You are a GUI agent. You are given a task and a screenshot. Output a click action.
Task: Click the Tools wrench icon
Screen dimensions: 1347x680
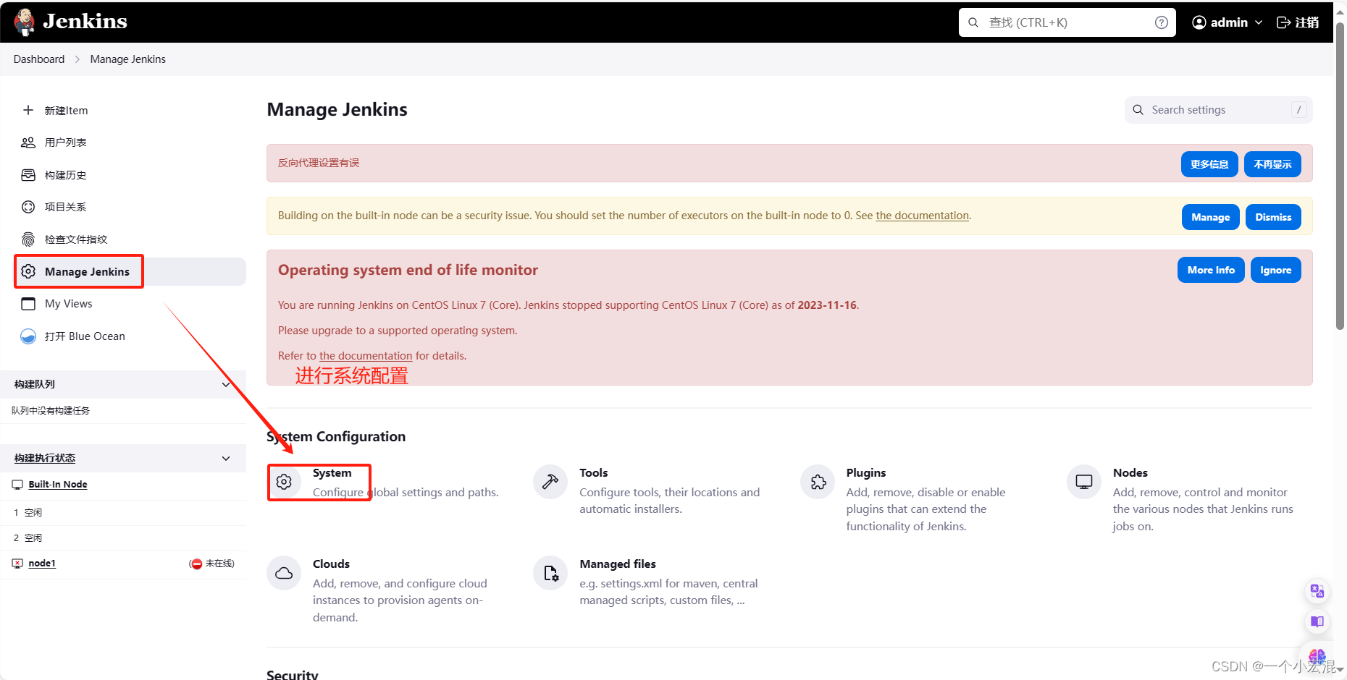[550, 482]
